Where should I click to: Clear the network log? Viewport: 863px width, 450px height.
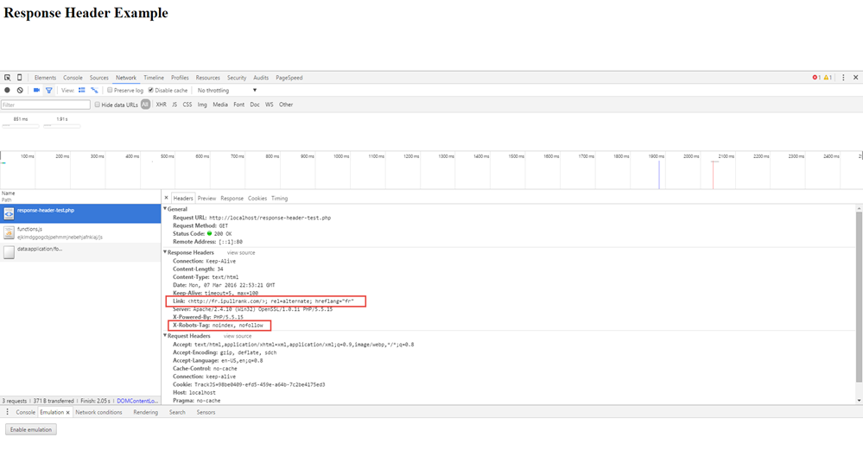tap(20, 90)
